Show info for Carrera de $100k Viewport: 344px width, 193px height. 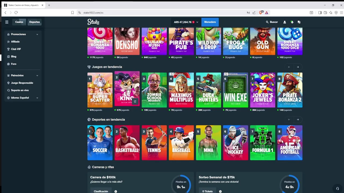[x=116, y=191]
